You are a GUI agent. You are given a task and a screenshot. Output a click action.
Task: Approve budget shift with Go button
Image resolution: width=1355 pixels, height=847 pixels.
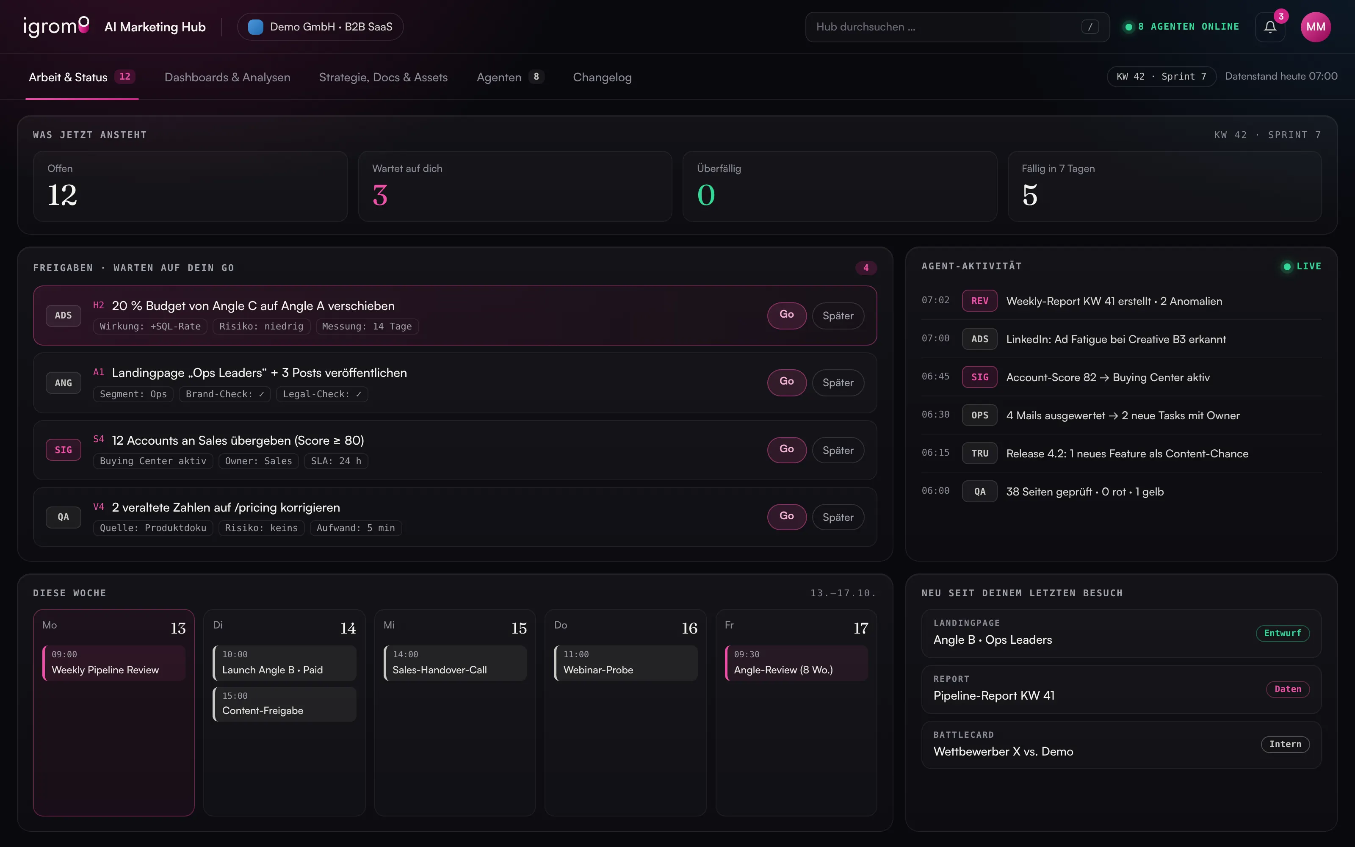787,316
